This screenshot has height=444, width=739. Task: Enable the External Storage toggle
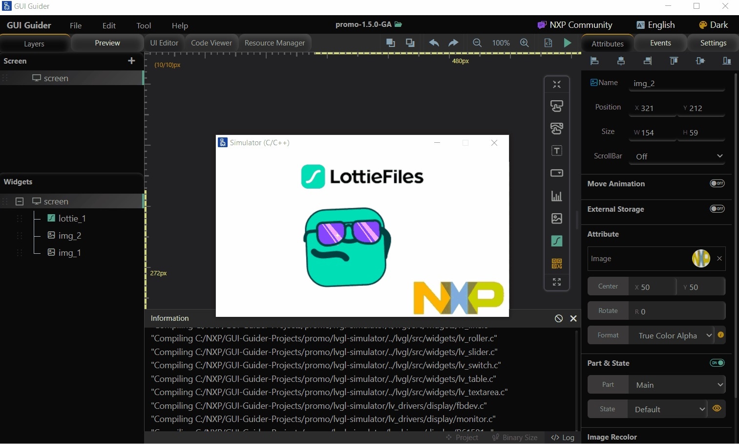pyautogui.click(x=718, y=209)
